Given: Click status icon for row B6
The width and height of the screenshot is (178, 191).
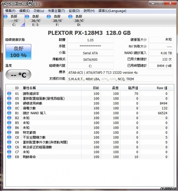Looking at the screenshot, I should pos(9,128).
